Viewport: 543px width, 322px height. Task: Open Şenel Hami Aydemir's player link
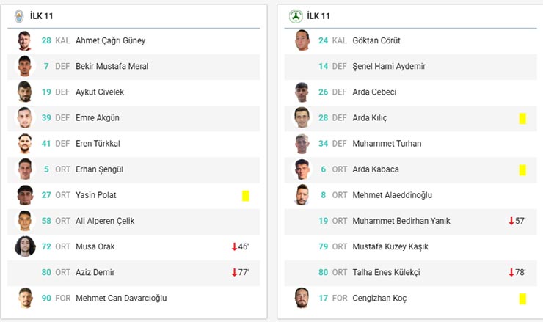pos(389,66)
